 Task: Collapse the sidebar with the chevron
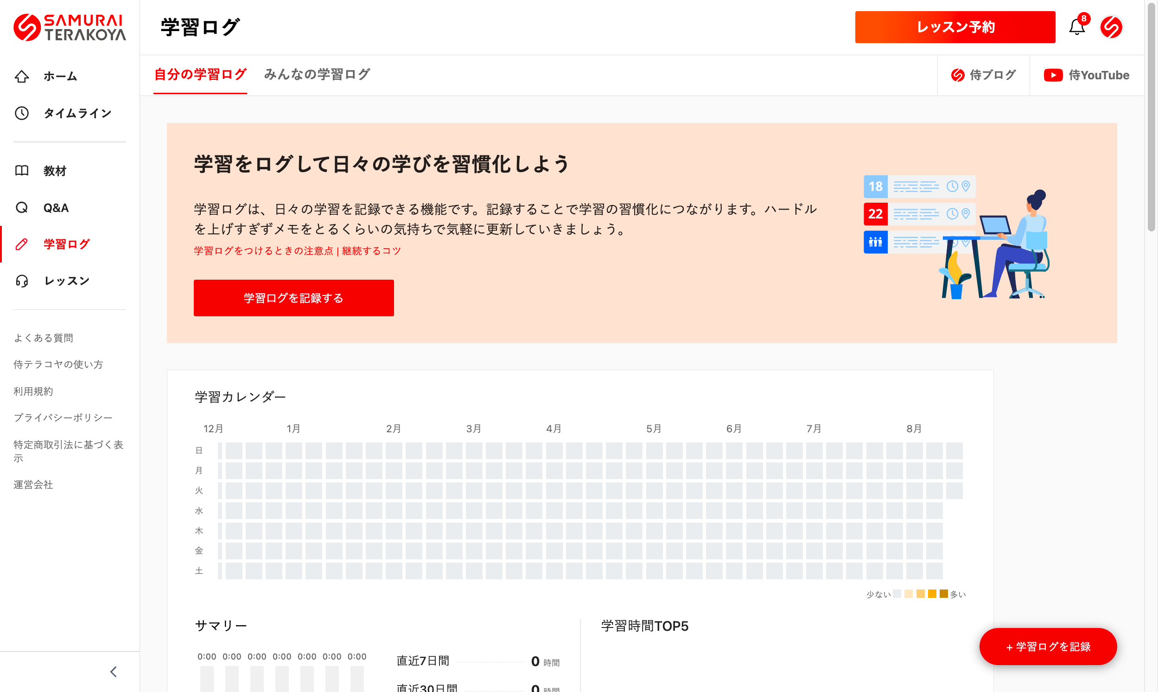pyautogui.click(x=113, y=672)
